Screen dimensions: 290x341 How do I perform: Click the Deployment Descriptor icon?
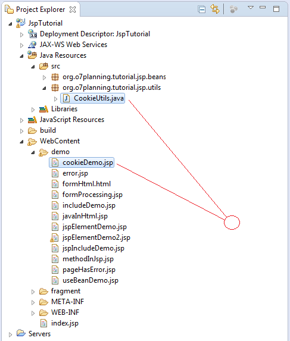[x=32, y=34]
